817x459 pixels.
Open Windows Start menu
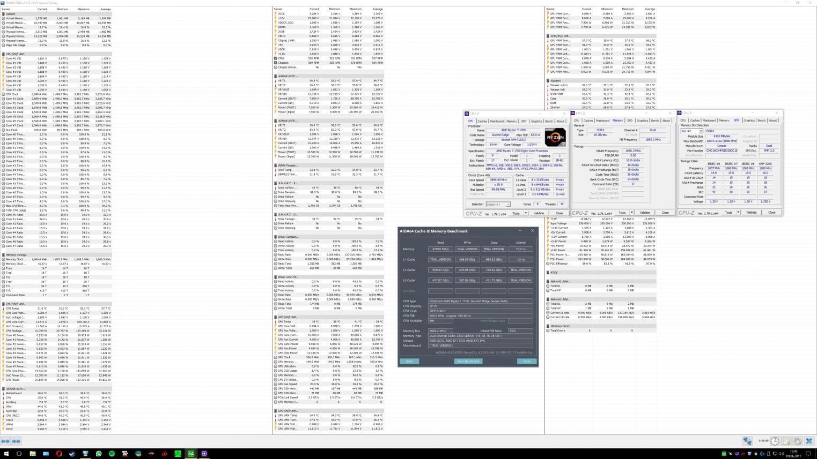pyautogui.click(x=6, y=453)
